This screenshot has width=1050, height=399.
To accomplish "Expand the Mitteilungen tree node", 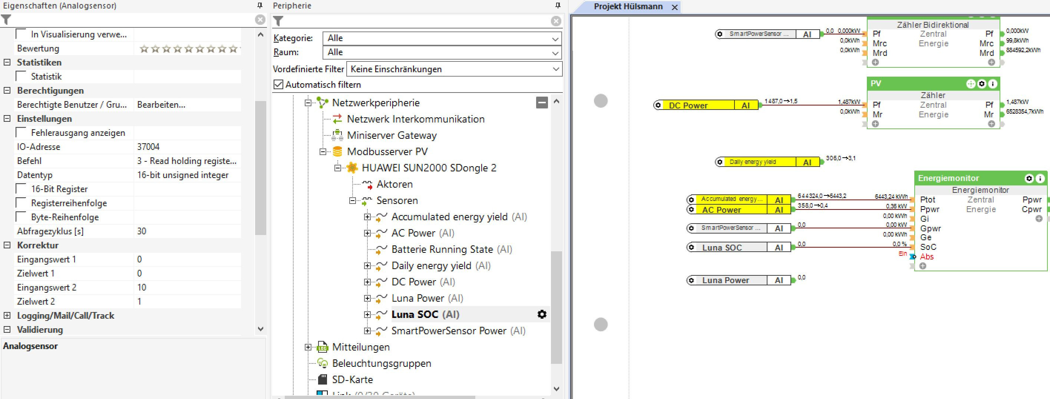I will click(x=308, y=347).
